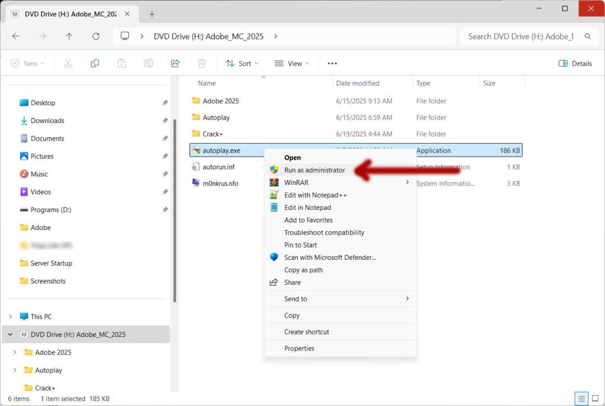Go up one folder level with Up arrow
The image size is (605, 406).
[69, 36]
